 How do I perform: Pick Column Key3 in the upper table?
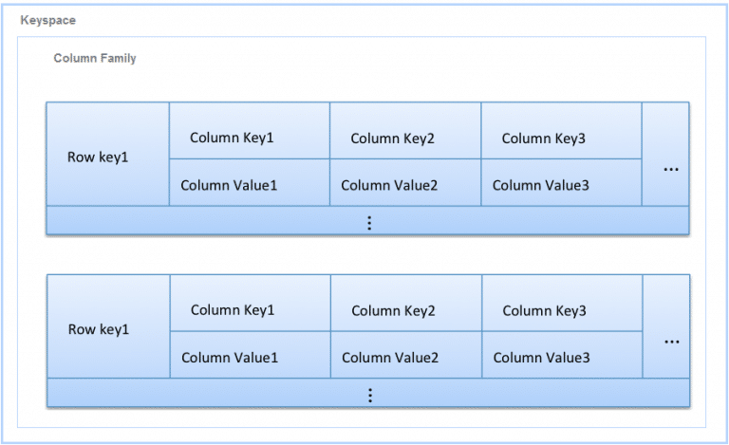pyautogui.click(x=543, y=139)
